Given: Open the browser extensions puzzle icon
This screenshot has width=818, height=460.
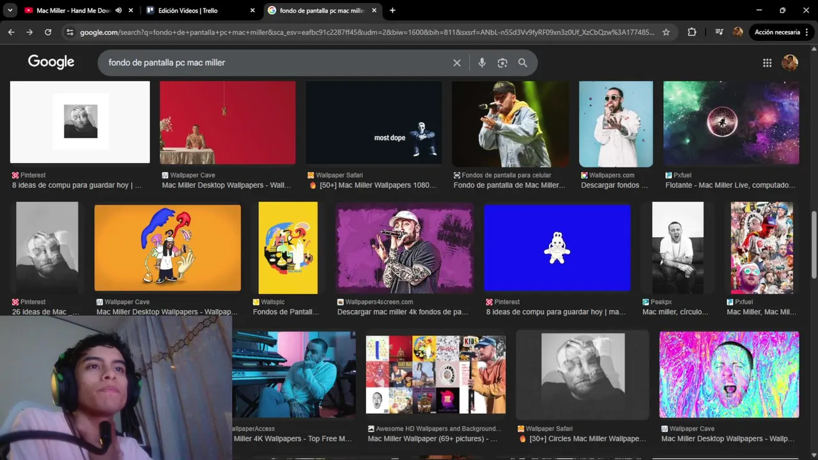Looking at the screenshot, I should (692, 32).
